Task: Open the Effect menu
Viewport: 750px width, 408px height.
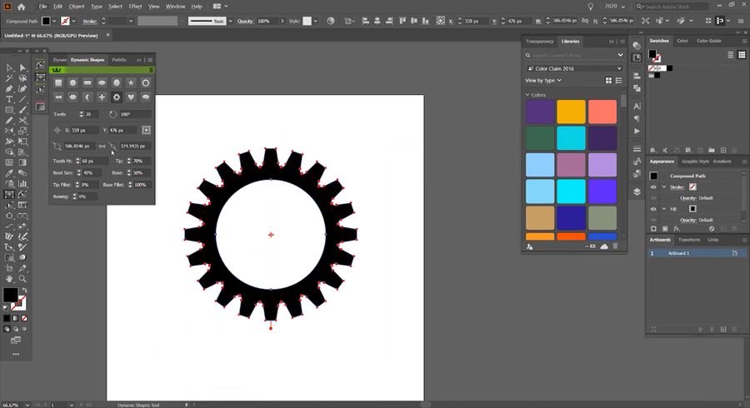Action: pyautogui.click(x=135, y=6)
